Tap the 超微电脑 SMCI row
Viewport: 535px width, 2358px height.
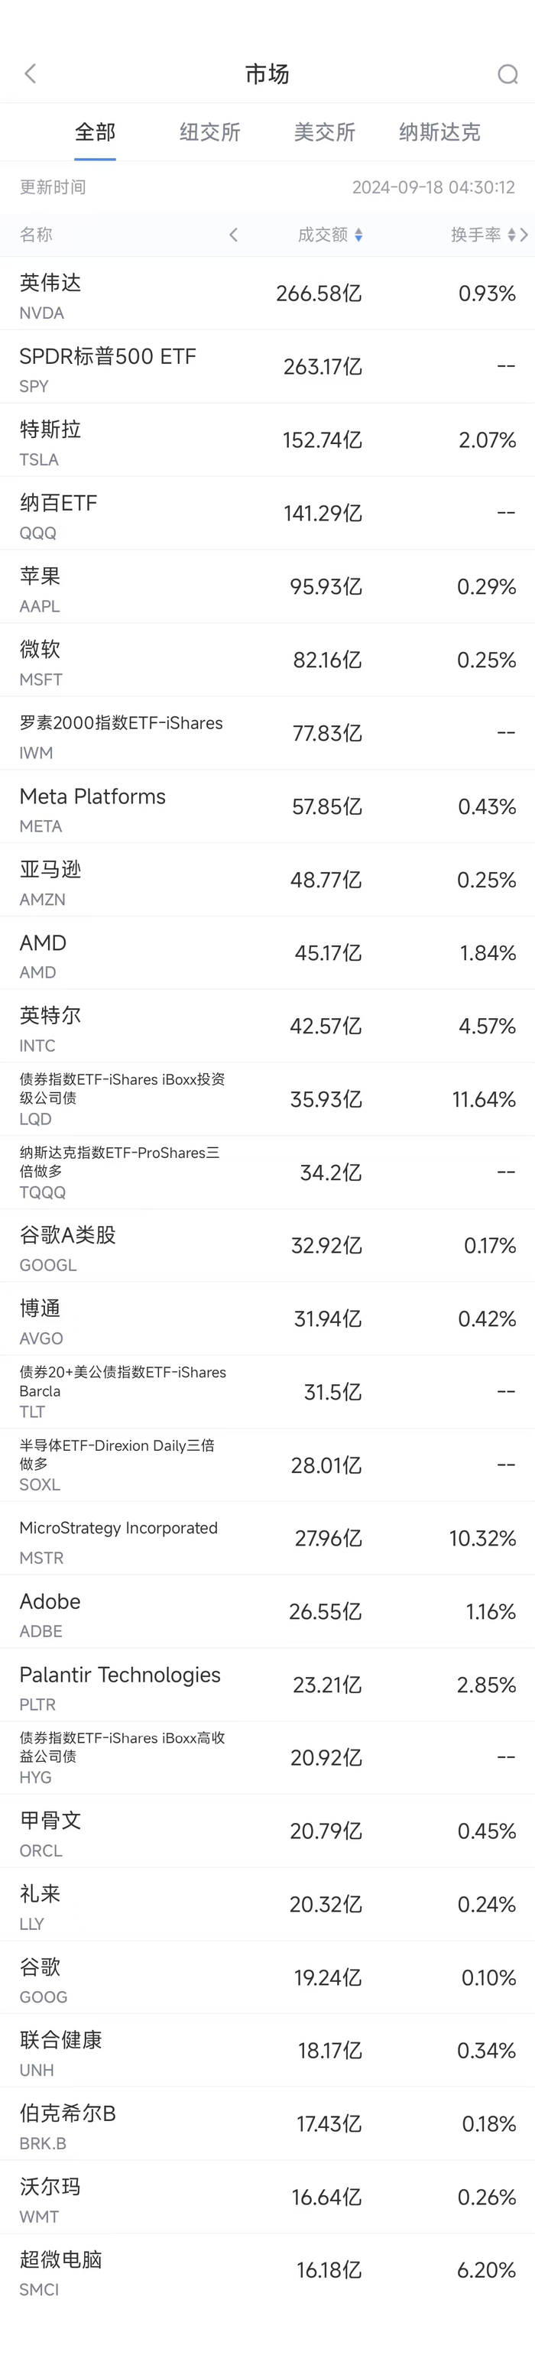(x=267, y=2270)
